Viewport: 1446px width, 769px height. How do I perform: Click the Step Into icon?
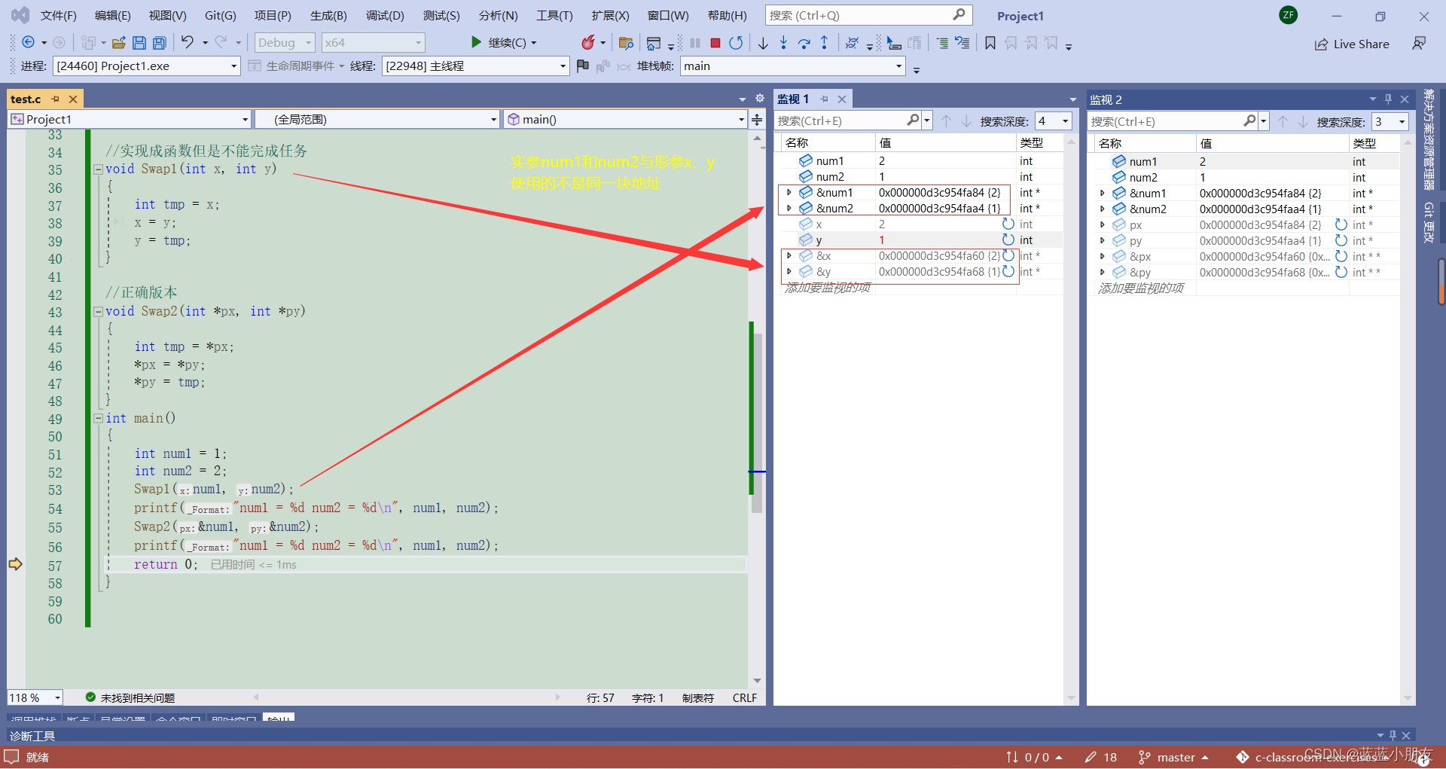click(x=783, y=43)
